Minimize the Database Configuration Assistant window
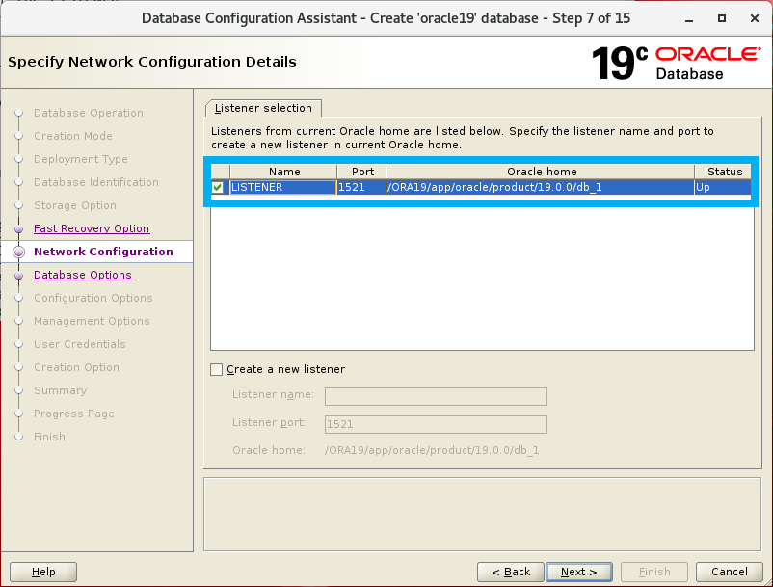The image size is (773, 587). 689,18
